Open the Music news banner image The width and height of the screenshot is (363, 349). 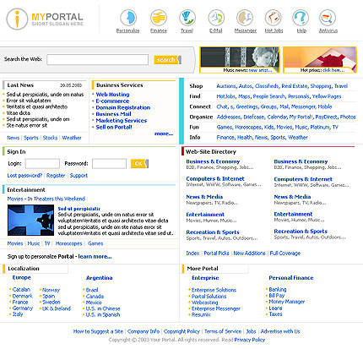tap(240, 60)
